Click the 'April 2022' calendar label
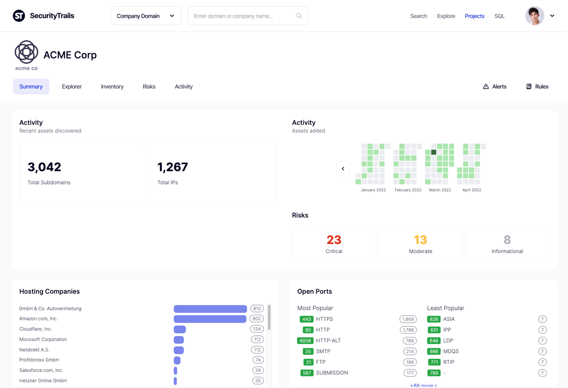This screenshot has width=568, height=388. pos(471,190)
